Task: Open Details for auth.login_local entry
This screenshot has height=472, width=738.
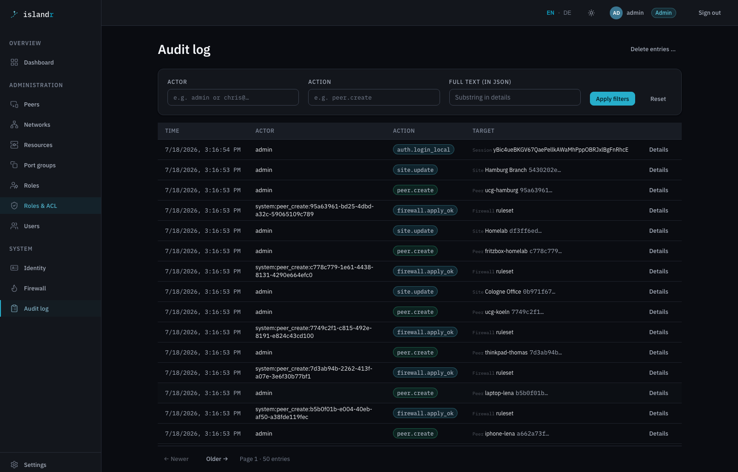Action: pyautogui.click(x=659, y=150)
